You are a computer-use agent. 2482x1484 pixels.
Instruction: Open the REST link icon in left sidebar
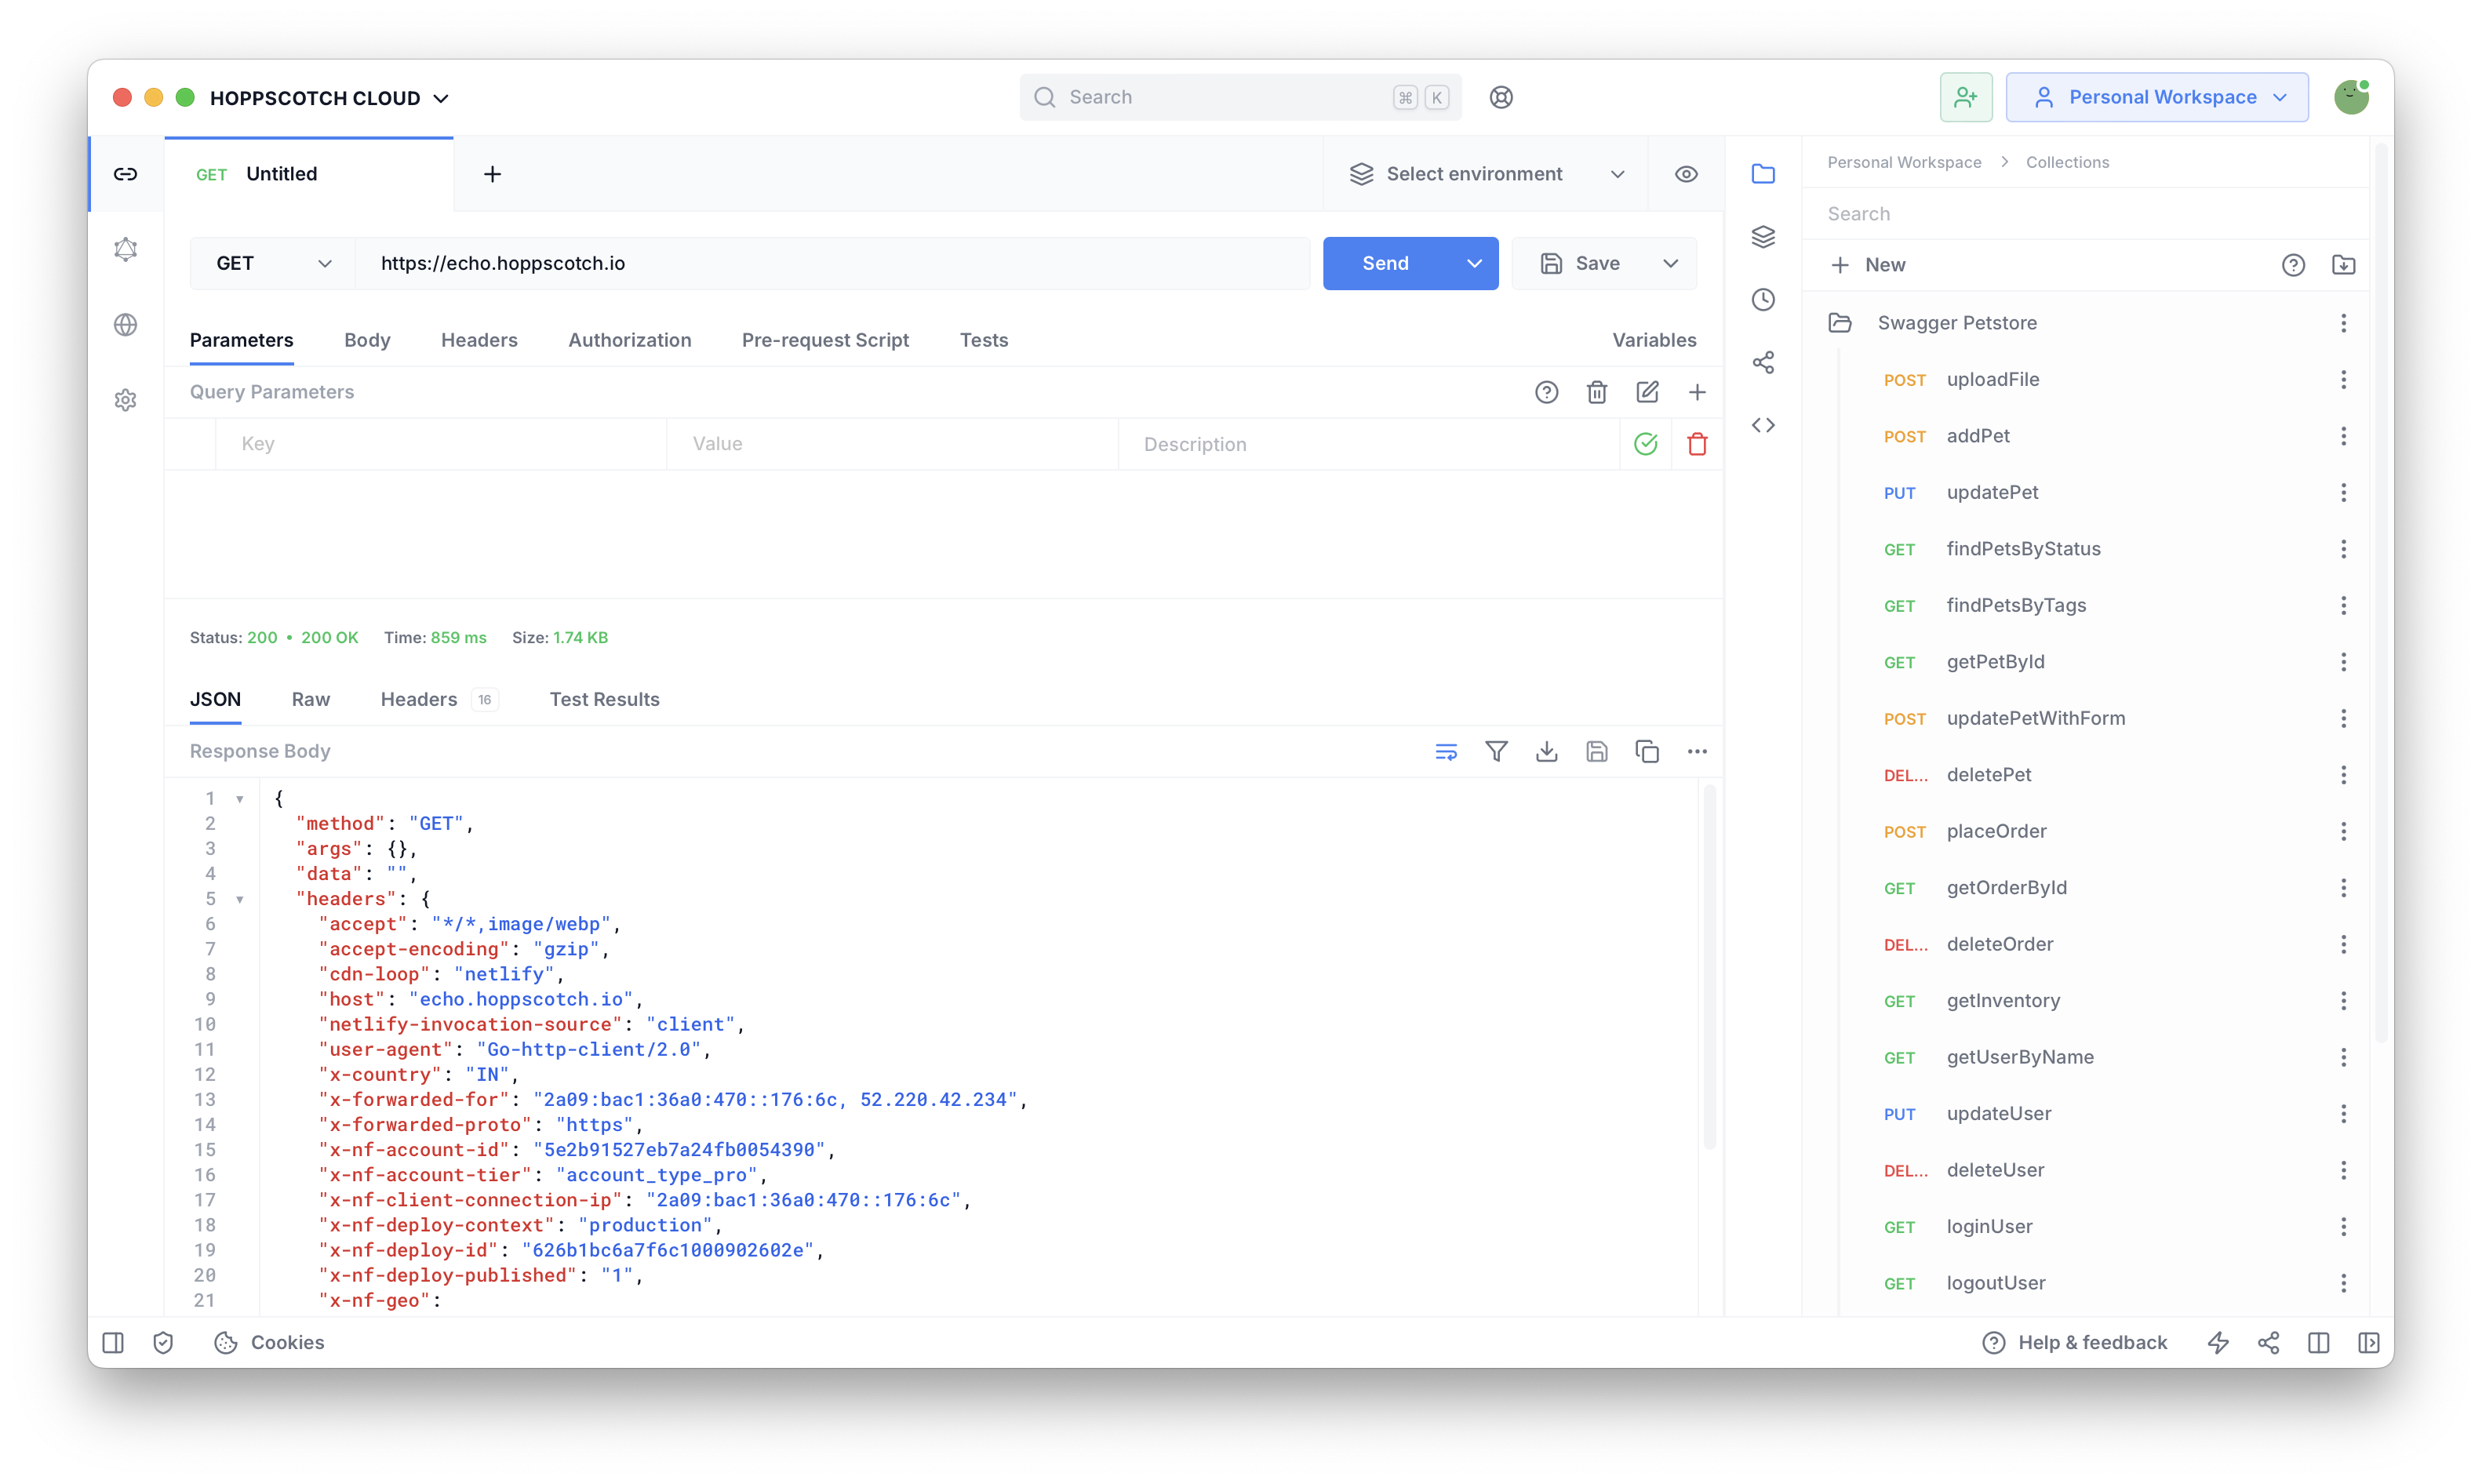(125, 174)
